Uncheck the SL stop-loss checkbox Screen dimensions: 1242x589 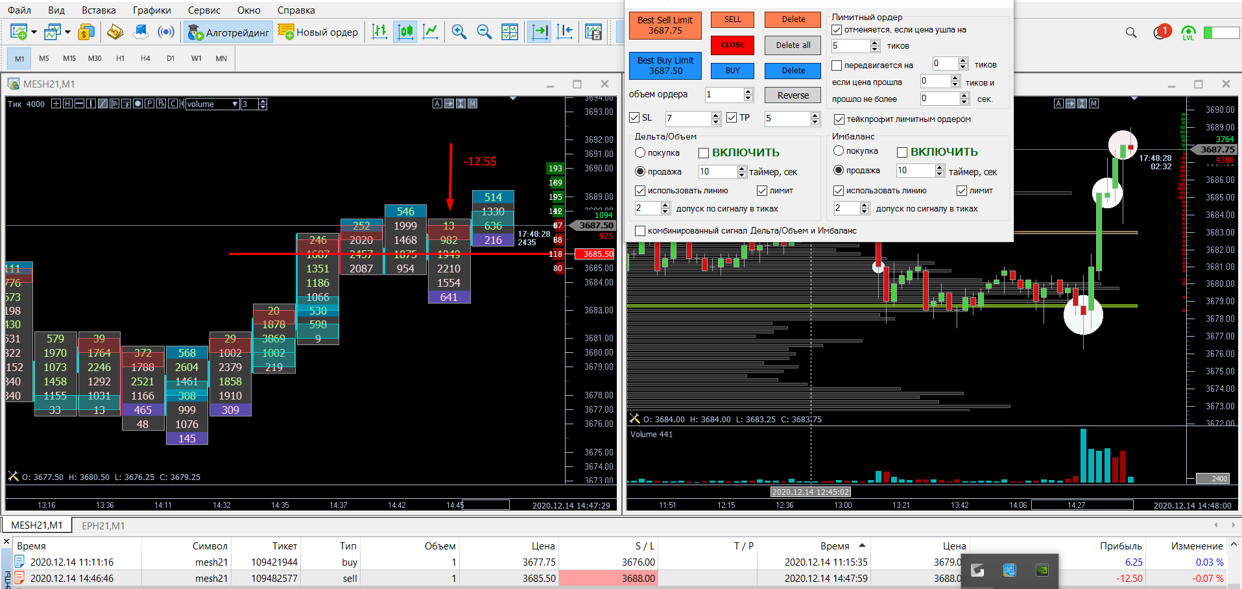(635, 118)
